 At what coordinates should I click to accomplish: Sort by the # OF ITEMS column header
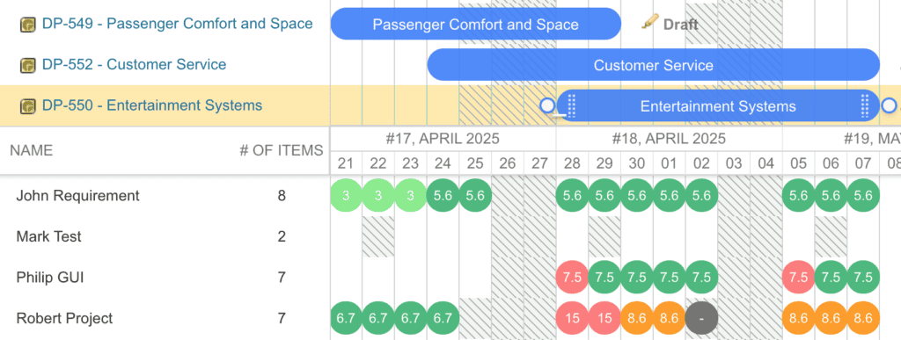tap(281, 150)
